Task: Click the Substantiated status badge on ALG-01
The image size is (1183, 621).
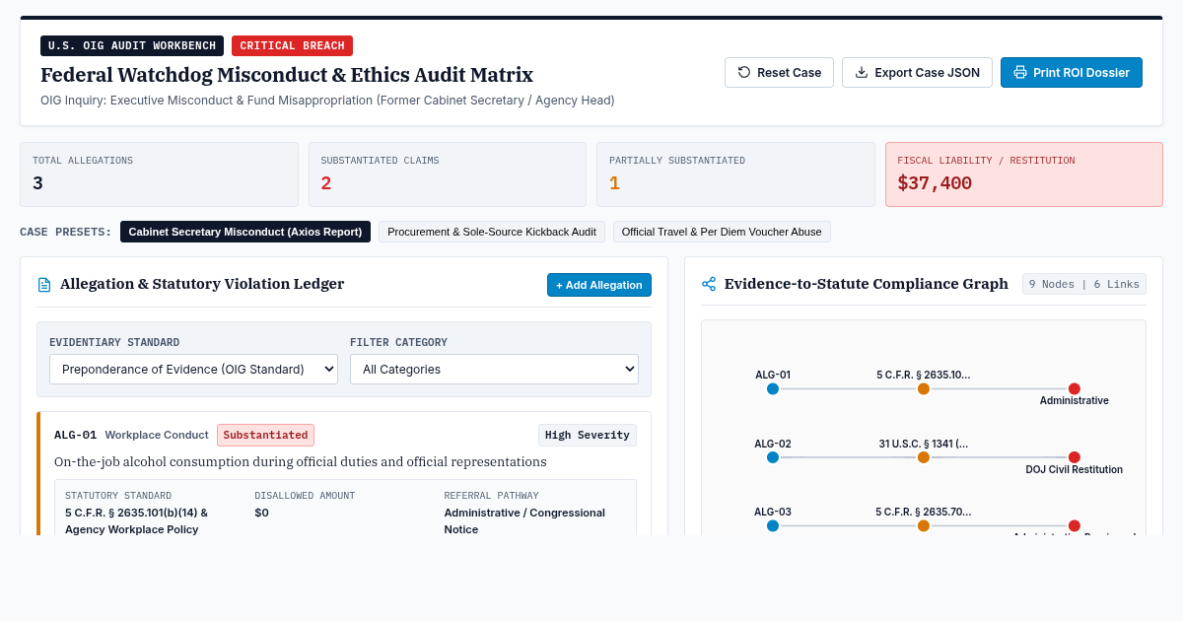Action: click(x=265, y=435)
